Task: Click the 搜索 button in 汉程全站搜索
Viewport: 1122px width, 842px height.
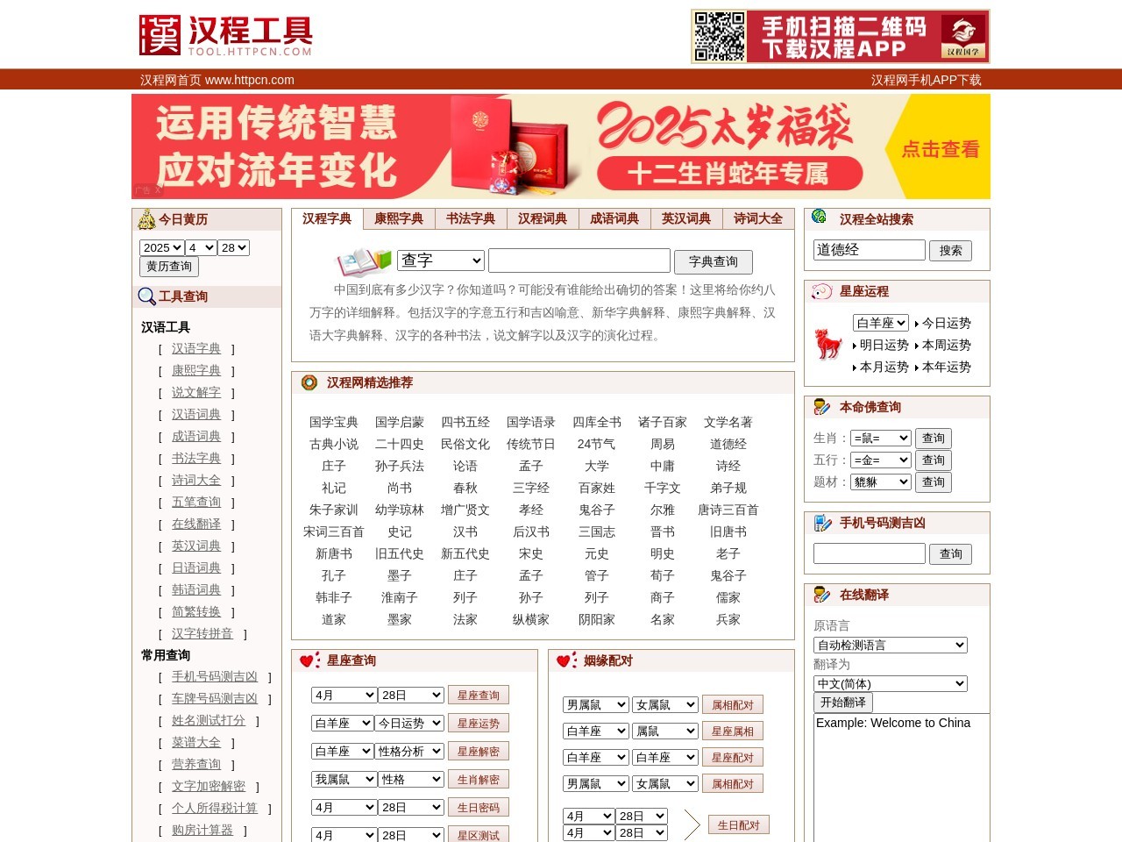Action: click(951, 251)
